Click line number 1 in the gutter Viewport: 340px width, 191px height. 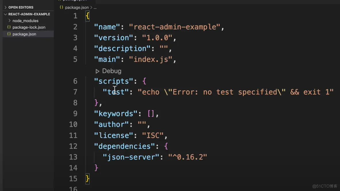pos(75,16)
